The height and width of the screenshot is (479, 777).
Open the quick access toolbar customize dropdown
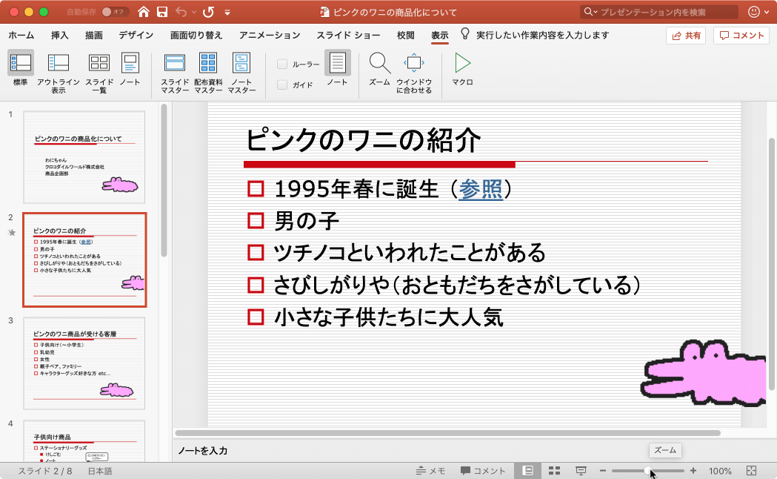(x=227, y=13)
